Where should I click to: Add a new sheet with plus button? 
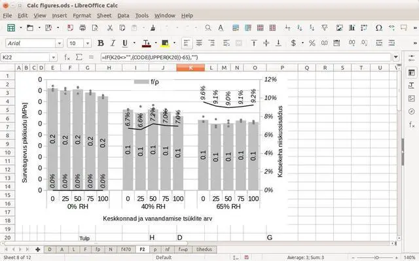pos(38,249)
